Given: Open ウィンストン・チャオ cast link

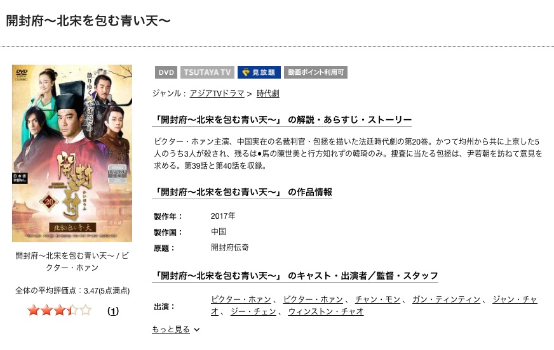Looking at the screenshot, I should [x=326, y=311].
